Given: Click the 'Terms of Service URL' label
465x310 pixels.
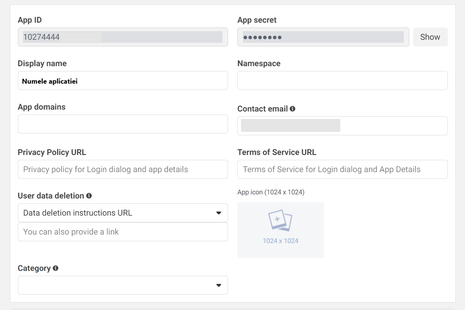Looking at the screenshot, I should coord(277,152).
